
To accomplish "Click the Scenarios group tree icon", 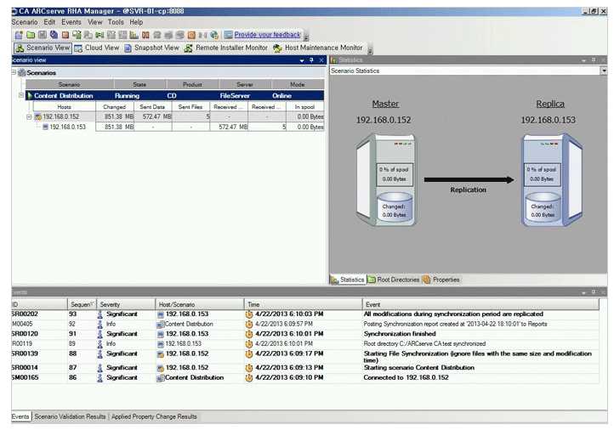I will point(22,73).
